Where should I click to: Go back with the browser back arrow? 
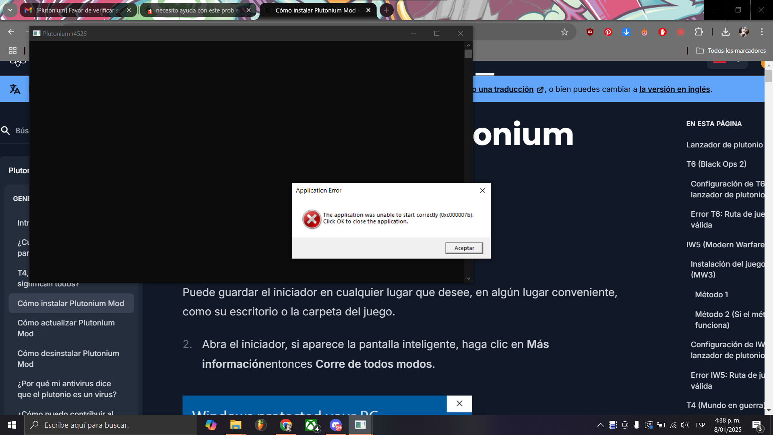[x=11, y=32]
